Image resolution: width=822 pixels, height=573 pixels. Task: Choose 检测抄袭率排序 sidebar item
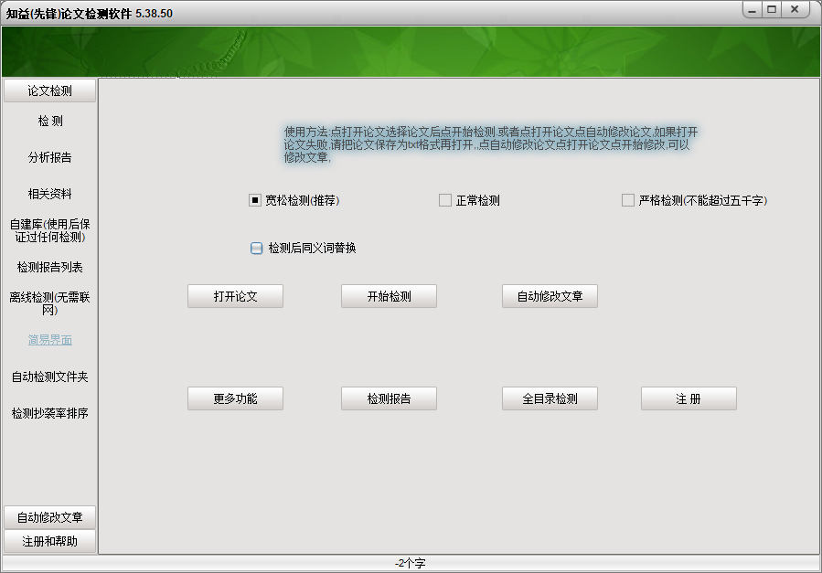click(49, 413)
